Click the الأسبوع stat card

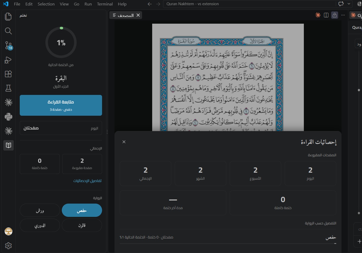255,173
